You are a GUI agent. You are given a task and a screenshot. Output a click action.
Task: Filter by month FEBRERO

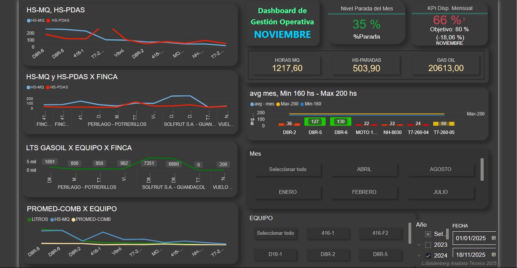tap(364, 192)
